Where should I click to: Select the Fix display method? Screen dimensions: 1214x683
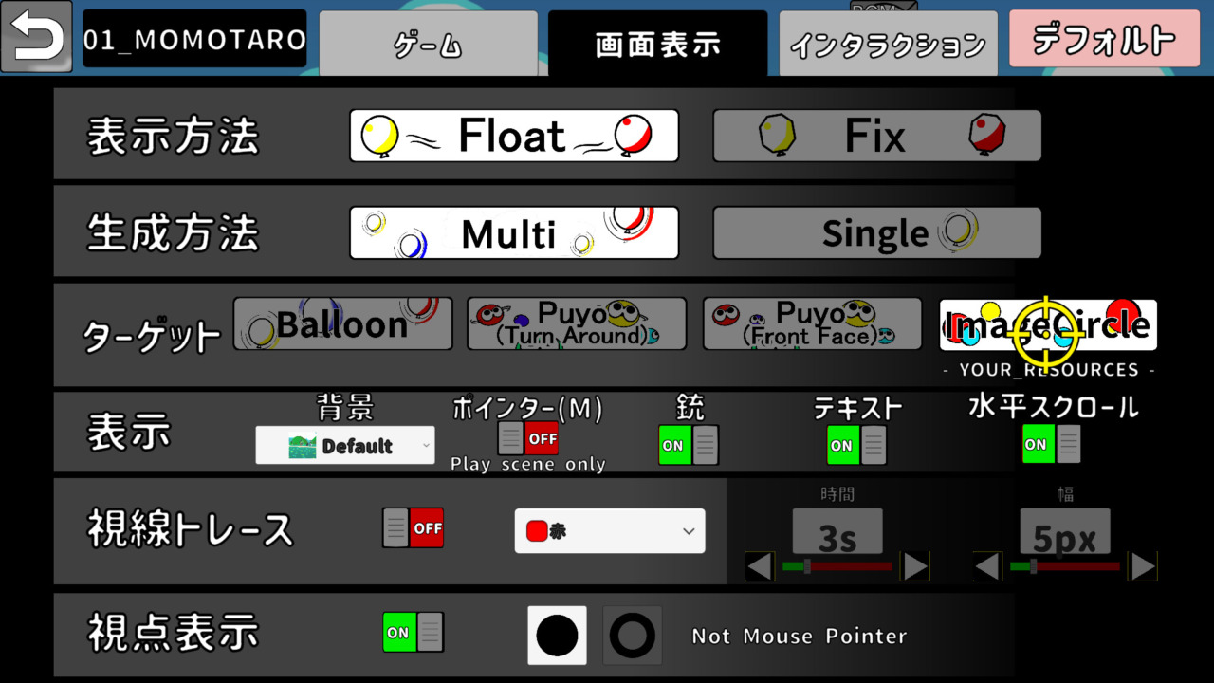[876, 136]
